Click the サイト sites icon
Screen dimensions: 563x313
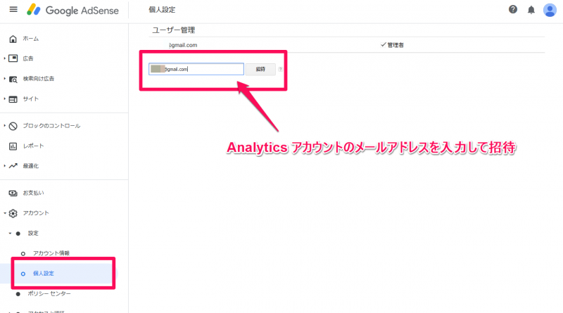[13, 99]
